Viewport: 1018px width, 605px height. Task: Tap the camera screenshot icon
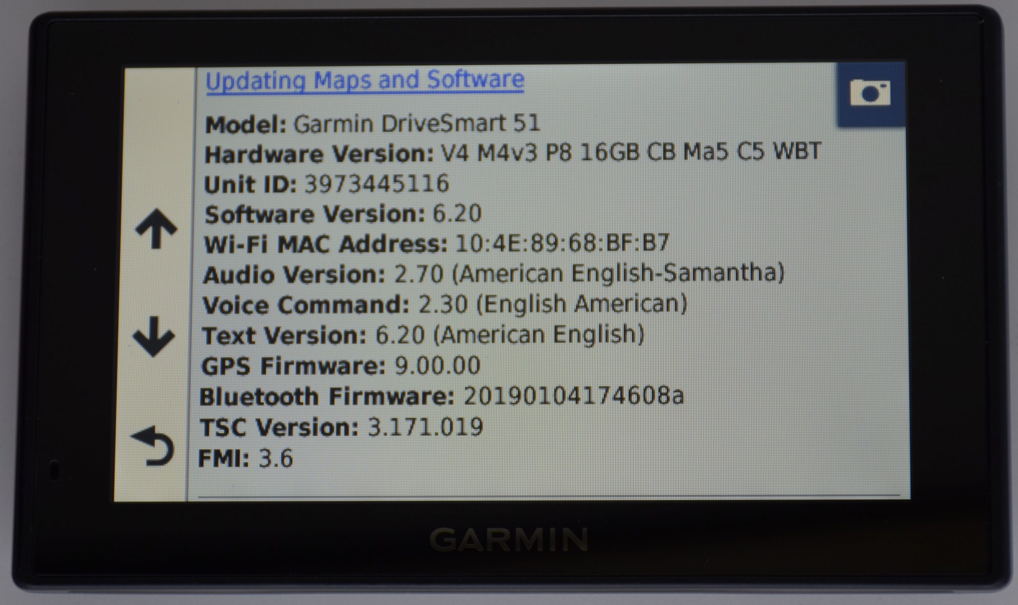pos(870,94)
